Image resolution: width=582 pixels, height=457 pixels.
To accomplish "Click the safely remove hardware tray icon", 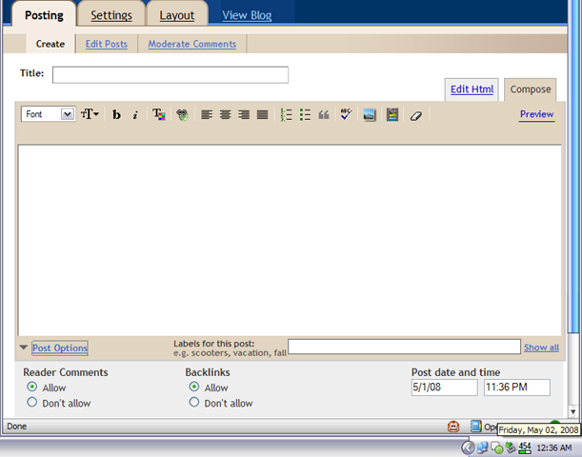I will [511, 447].
